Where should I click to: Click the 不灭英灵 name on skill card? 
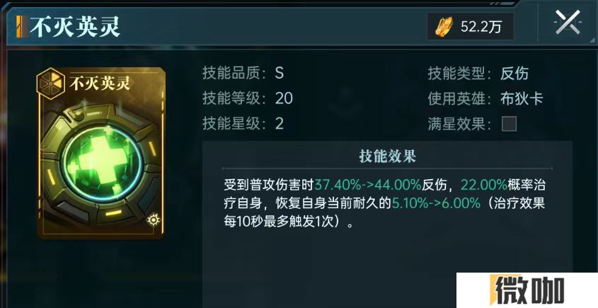pyautogui.click(x=100, y=84)
